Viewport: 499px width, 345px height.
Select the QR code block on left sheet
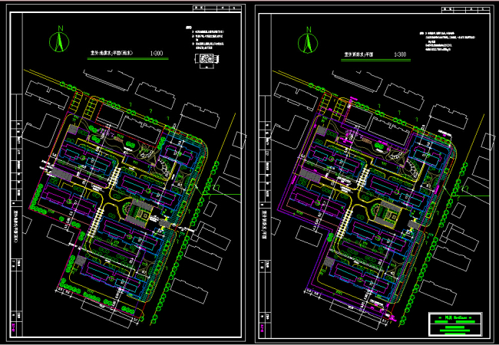click(206, 60)
